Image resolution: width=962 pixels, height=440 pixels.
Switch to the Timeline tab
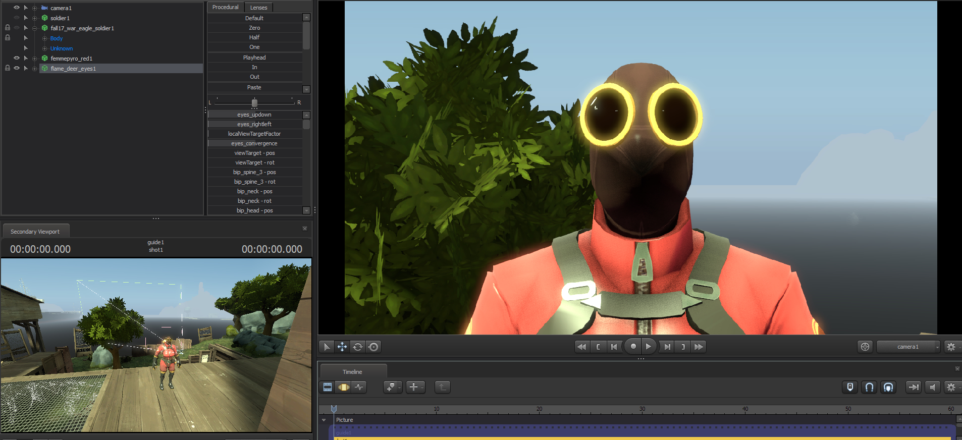pyautogui.click(x=353, y=372)
